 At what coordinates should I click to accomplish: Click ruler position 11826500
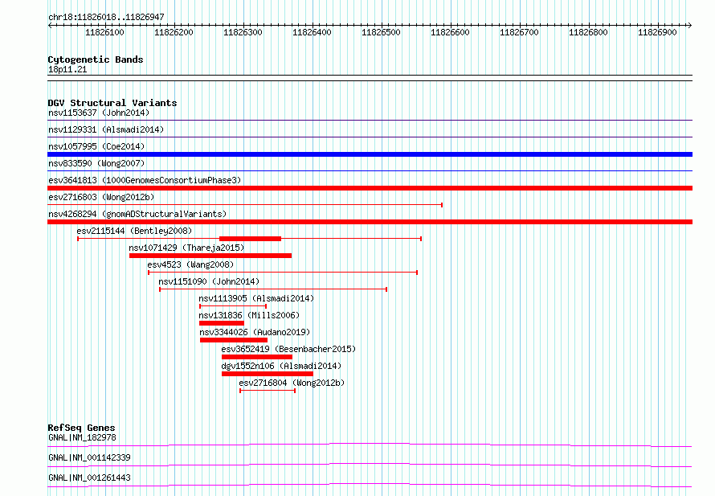[x=382, y=32]
